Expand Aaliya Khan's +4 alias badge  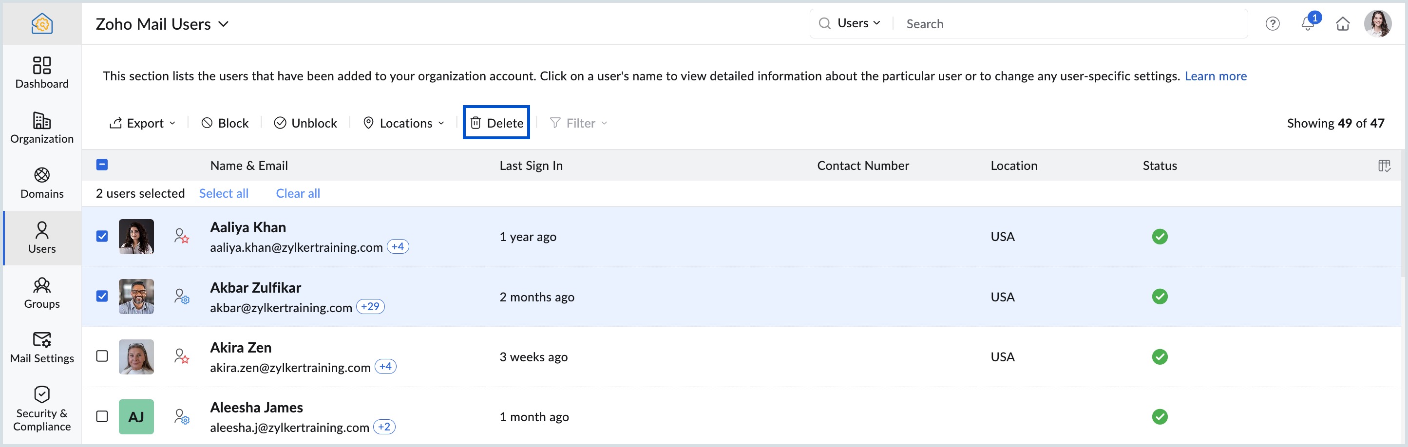click(398, 246)
